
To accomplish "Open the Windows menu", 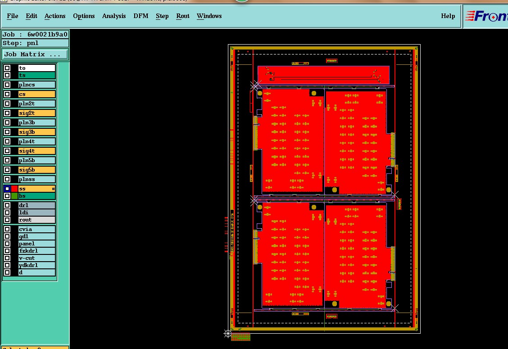I will pyautogui.click(x=209, y=16).
